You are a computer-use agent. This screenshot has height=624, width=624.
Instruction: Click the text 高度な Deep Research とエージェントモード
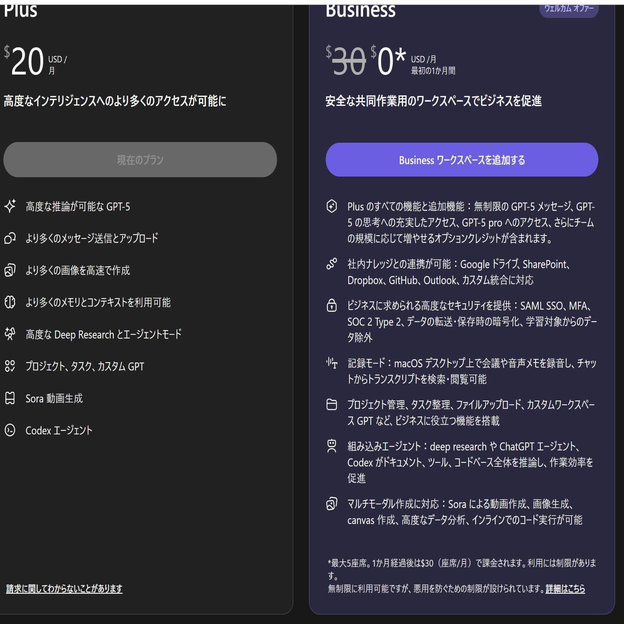tap(104, 335)
